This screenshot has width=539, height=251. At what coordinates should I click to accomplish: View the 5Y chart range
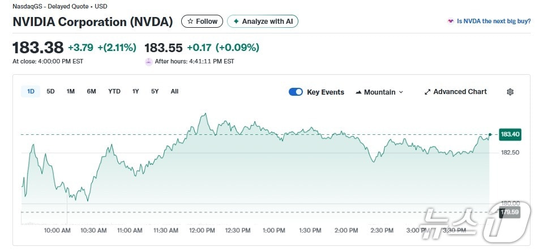pyautogui.click(x=155, y=91)
